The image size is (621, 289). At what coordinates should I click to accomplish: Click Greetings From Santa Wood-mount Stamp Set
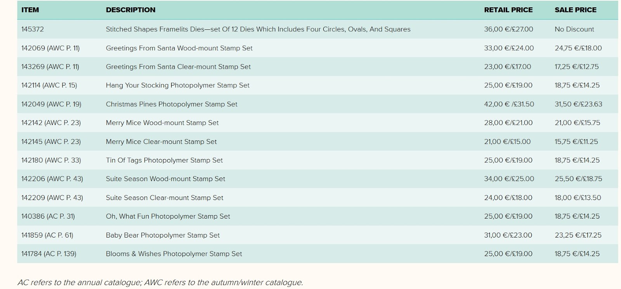179,48
